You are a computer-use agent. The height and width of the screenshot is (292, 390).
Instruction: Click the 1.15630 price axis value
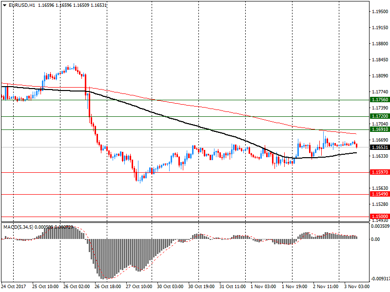380,188
